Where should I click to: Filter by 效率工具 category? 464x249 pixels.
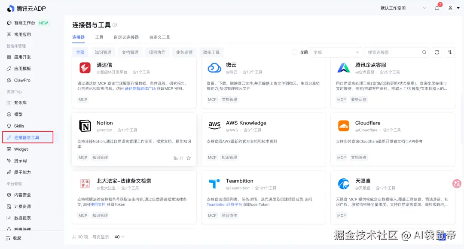point(211,52)
